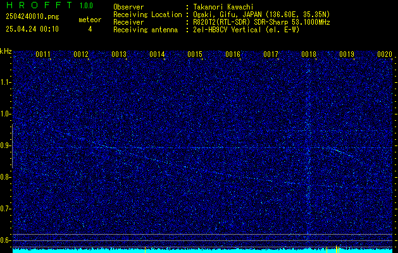Click the timestamp 25.04.24 00:10
Image resolution: width=398 pixels, height=253 pixels.
pos(32,29)
